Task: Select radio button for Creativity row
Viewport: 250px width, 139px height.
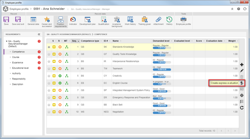Action: click(x=49, y=76)
